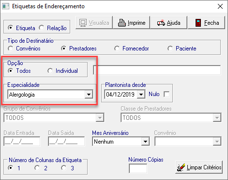Viewport: 228px width, 180px height.
Task: Open the Convênio dropdown arrow
Action: 217,142
